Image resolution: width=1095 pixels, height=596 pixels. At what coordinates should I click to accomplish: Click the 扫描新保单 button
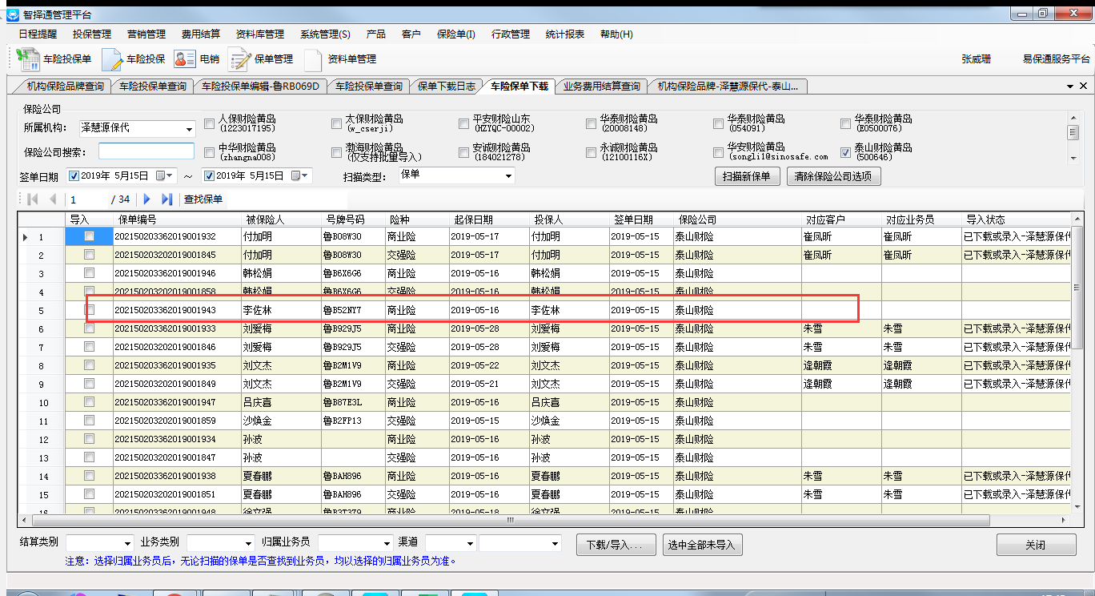coord(746,176)
